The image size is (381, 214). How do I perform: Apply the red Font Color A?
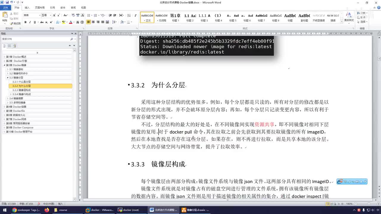71,22
